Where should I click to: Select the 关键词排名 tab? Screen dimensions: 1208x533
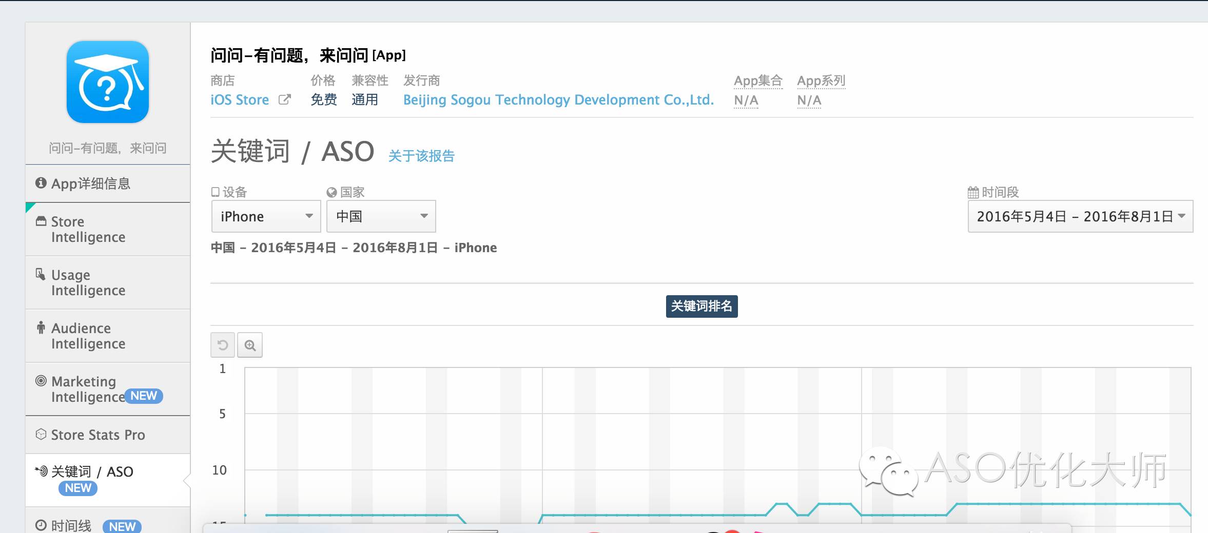[702, 306]
